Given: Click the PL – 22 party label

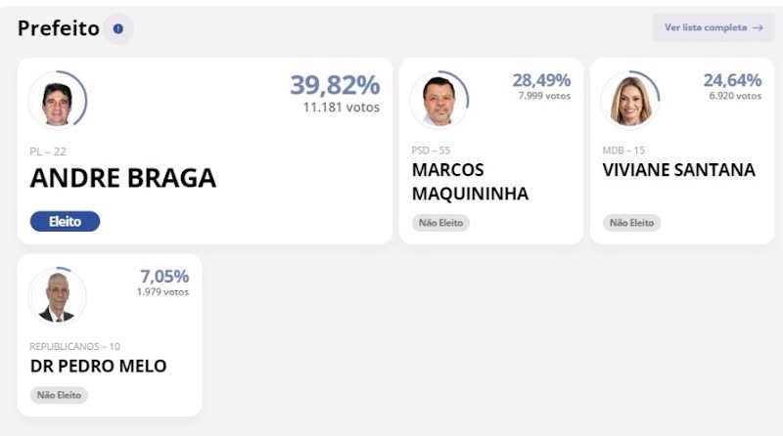Looking at the screenshot, I should coord(48,152).
